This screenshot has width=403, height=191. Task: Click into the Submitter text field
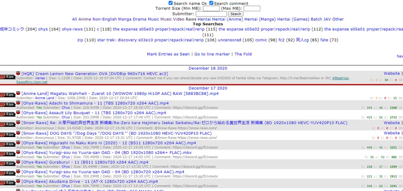211,14
